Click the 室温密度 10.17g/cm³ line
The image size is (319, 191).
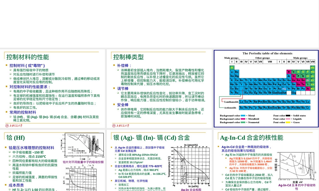[131, 162]
